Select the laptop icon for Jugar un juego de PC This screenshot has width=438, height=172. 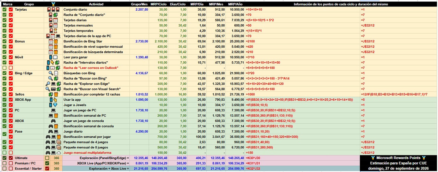pyautogui.click(x=53, y=110)
